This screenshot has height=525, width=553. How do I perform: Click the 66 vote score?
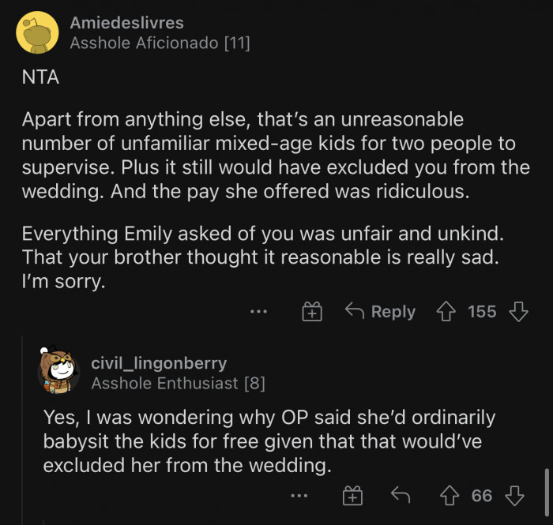pyautogui.click(x=482, y=496)
